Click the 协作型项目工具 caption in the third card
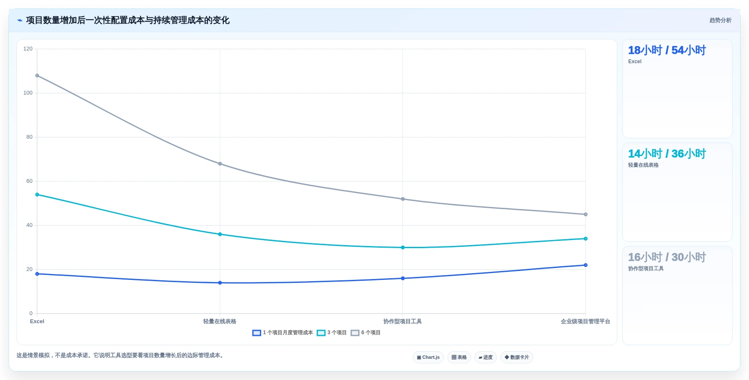The width and height of the screenshot is (749, 380). point(646,268)
